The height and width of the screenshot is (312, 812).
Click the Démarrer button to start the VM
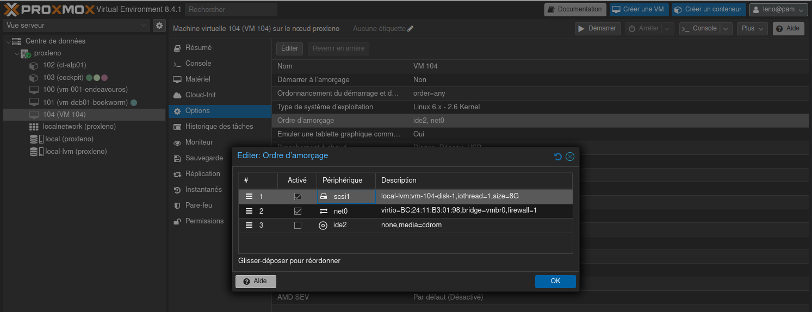598,29
